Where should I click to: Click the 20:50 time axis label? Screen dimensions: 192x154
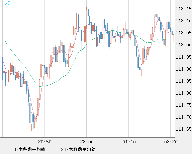[45, 142]
